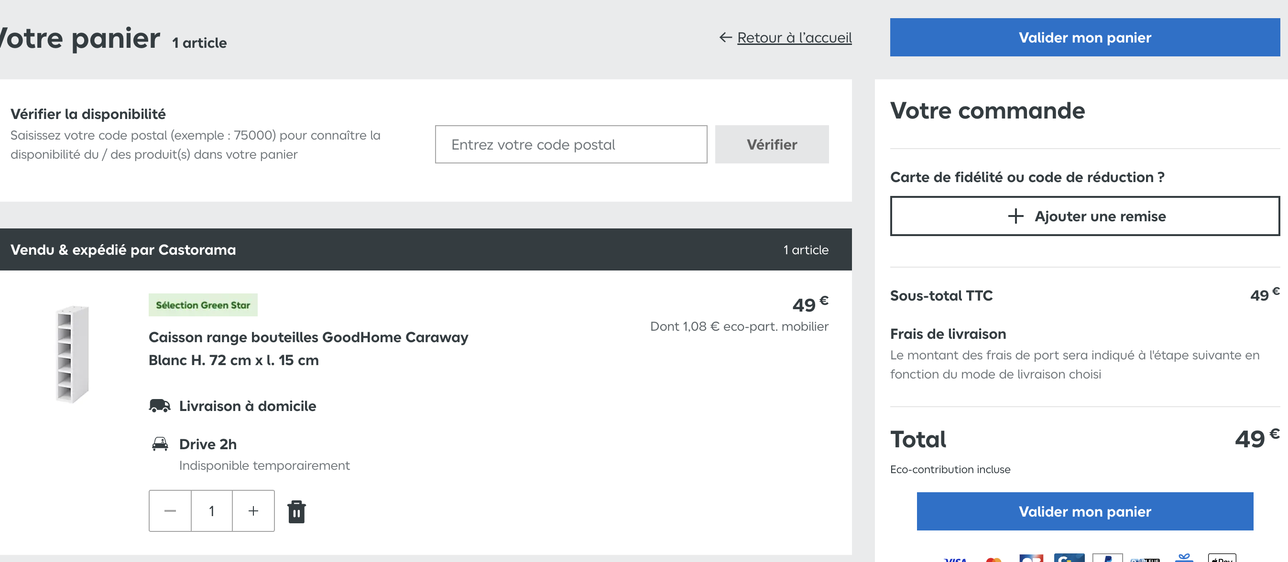This screenshot has width=1288, height=562.
Task: Increase quantity with the plus button
Action: (x=253, y=510)
